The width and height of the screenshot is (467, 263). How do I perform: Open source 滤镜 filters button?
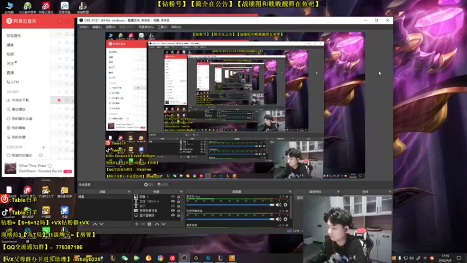click(x=163, y=185)
